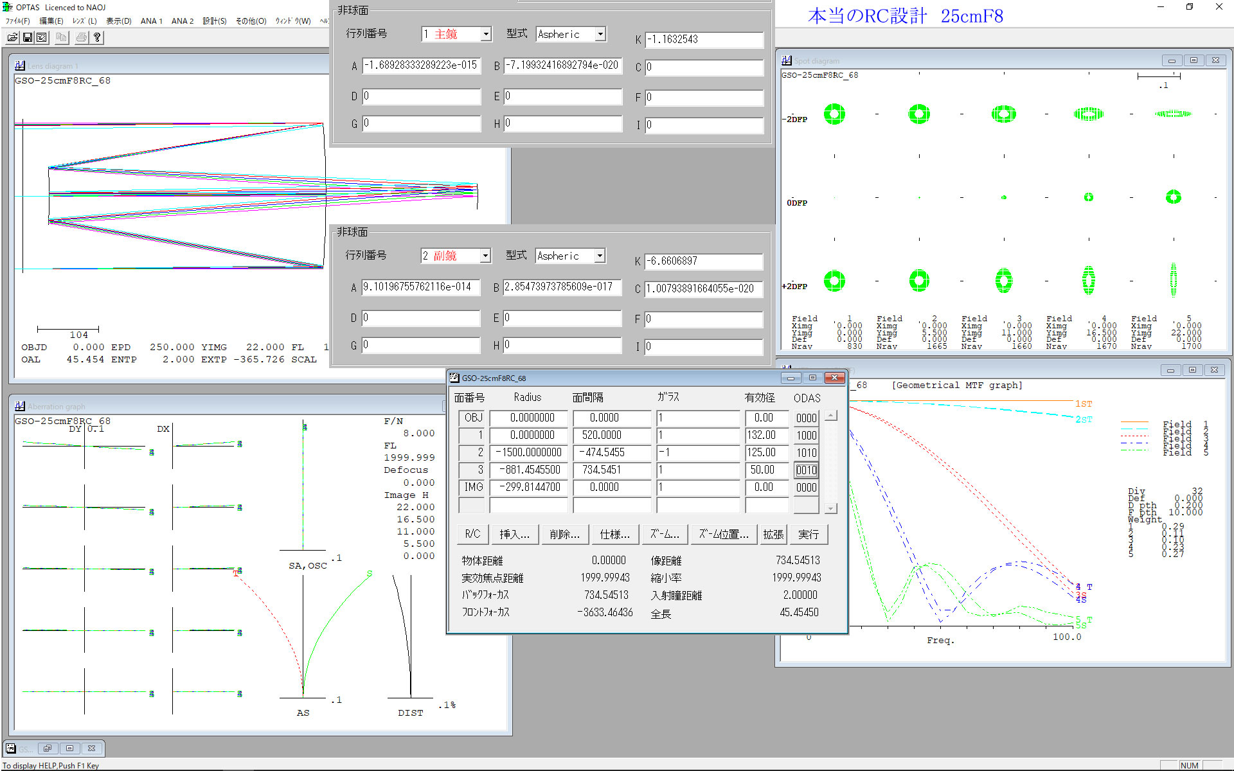Click the 挿入... button

514,535
